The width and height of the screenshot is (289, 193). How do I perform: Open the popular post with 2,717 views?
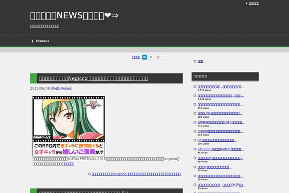pyautogui.click(x=221, y=87)
